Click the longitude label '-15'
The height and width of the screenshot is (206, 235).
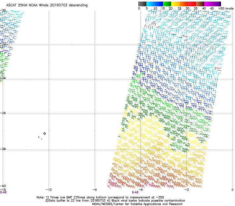(3, 190)
